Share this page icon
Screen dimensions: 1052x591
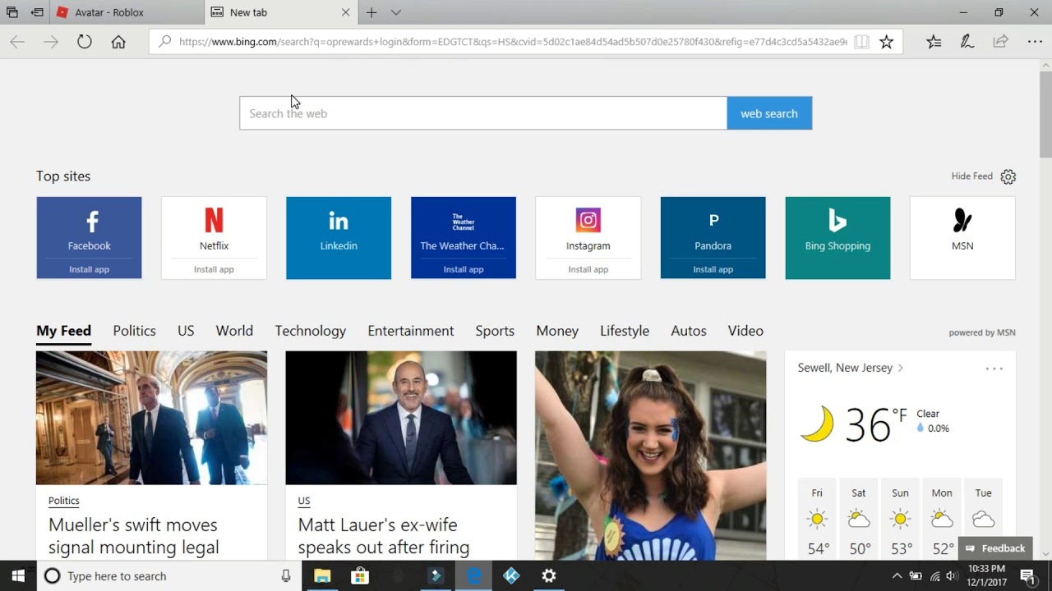[x=1000, y=42]
